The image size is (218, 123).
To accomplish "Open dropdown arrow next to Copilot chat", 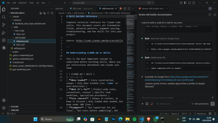I will point(153,3).
